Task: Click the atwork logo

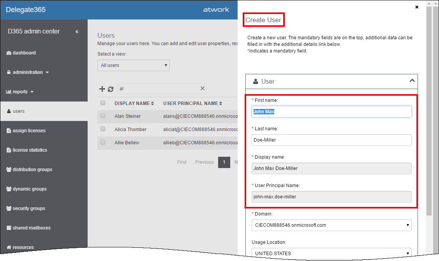Action: [x=216, y=9]
